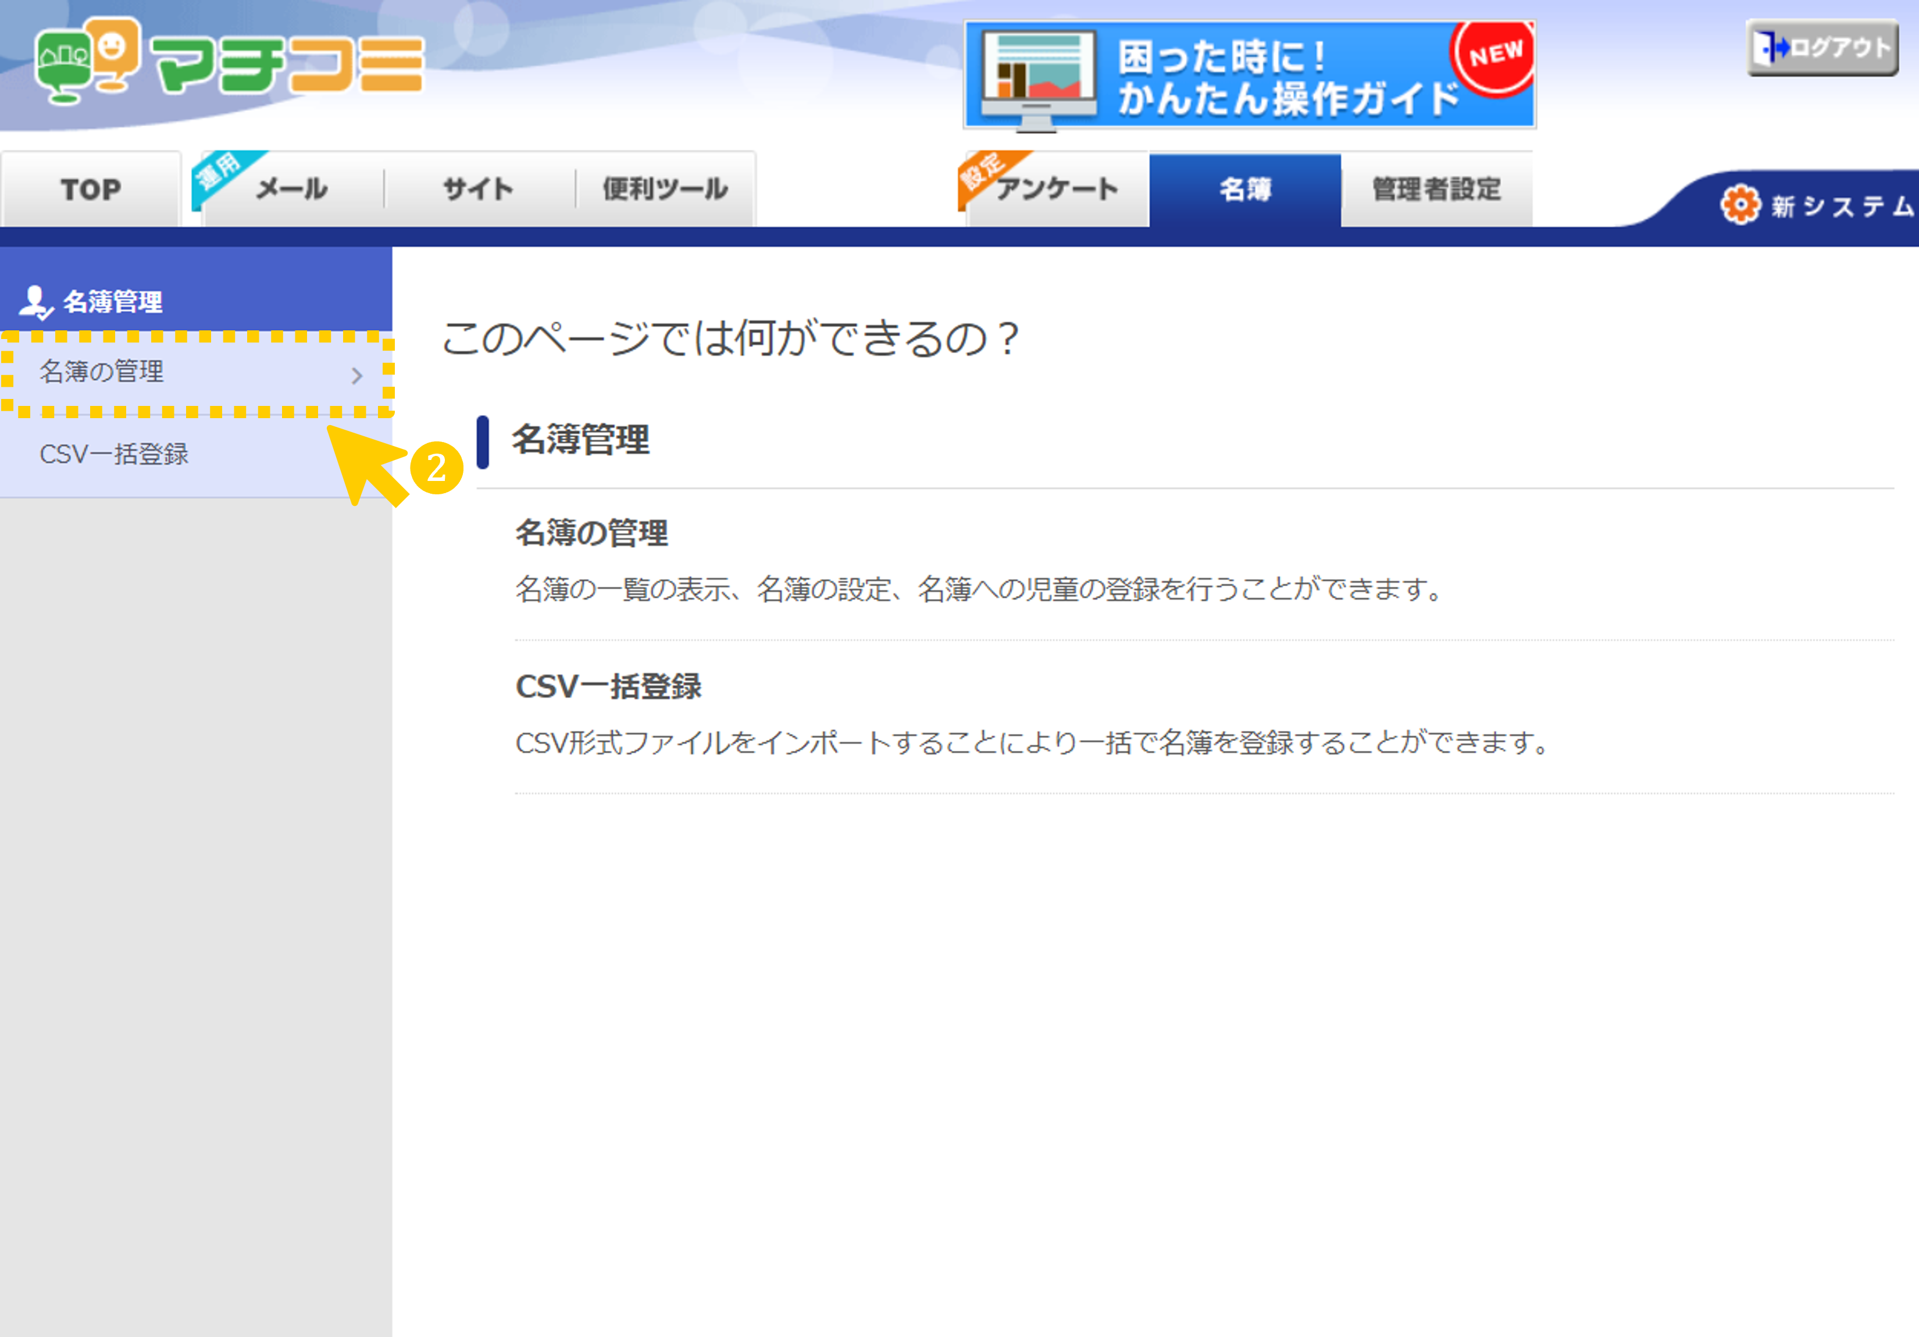Viewport: 1919px width, 1337px height.
Task: Switch to the サイト tab
Action: coord(478,190)
